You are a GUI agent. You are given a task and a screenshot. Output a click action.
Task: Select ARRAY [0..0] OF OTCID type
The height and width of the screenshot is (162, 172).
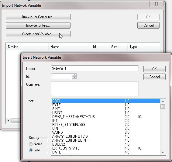[x=106, y=136]
